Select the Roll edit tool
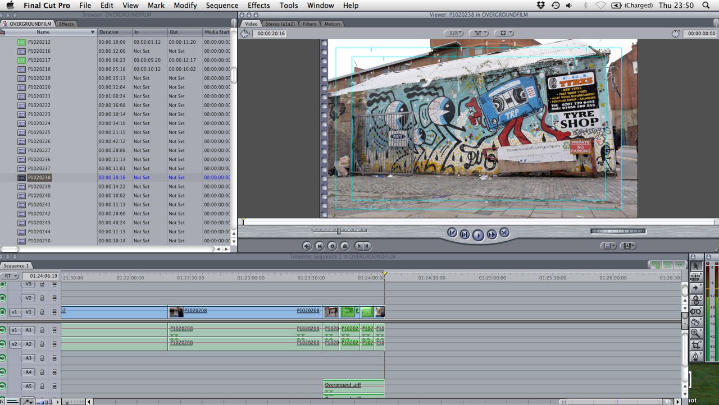This screenshot has width=719, height=405. pos(695,300)
